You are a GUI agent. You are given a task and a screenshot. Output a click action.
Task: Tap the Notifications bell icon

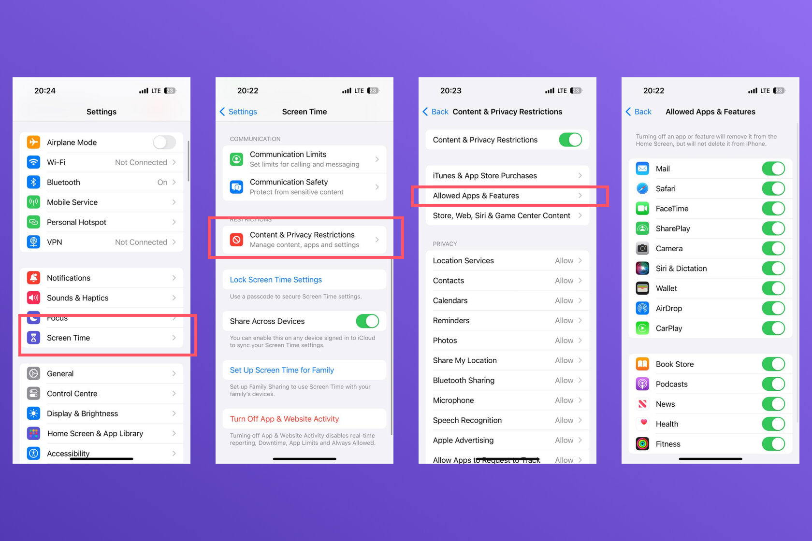coord(33,278)
